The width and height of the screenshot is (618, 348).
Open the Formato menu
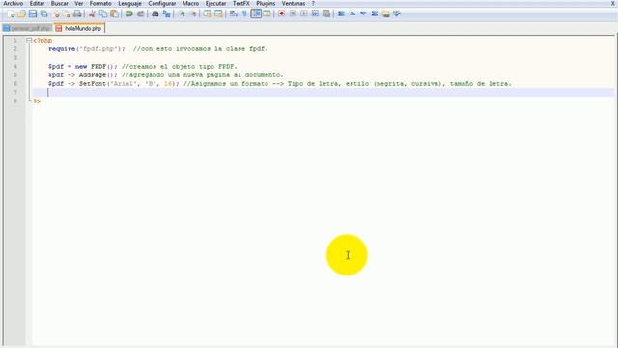tap(100, 4)
